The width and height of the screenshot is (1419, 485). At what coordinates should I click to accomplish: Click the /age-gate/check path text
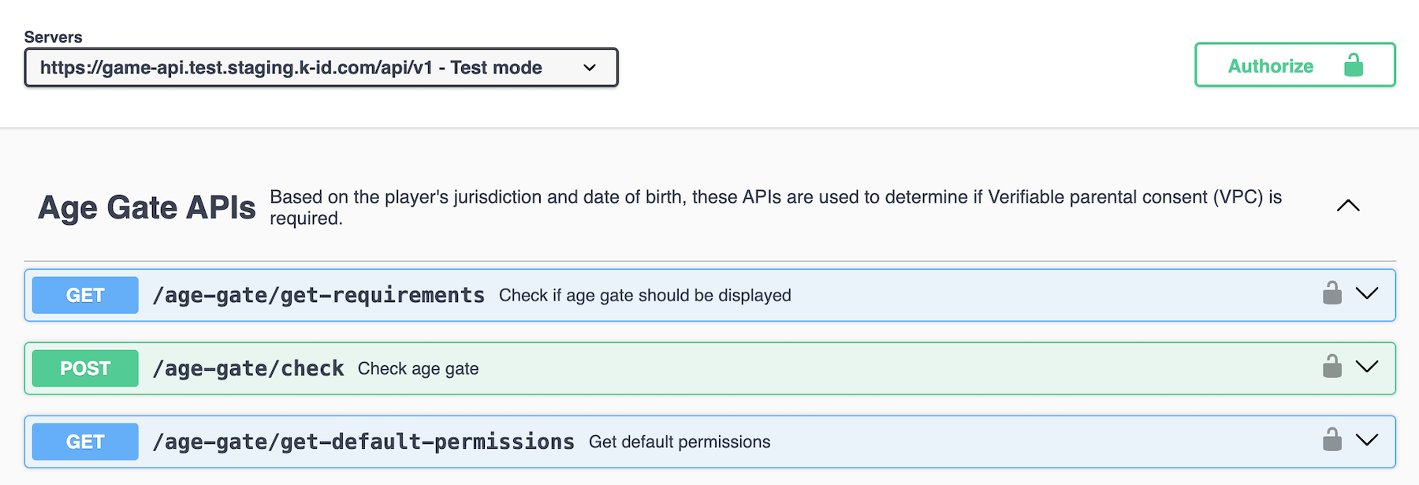[x=248, y=368]
